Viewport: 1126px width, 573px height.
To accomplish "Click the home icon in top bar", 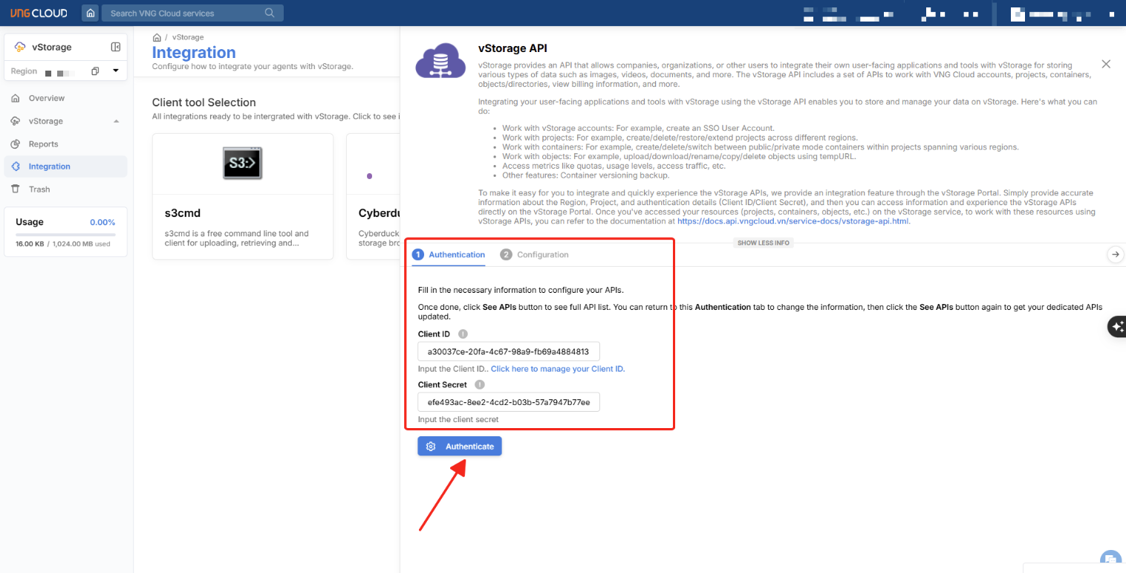I will (90, 13).
